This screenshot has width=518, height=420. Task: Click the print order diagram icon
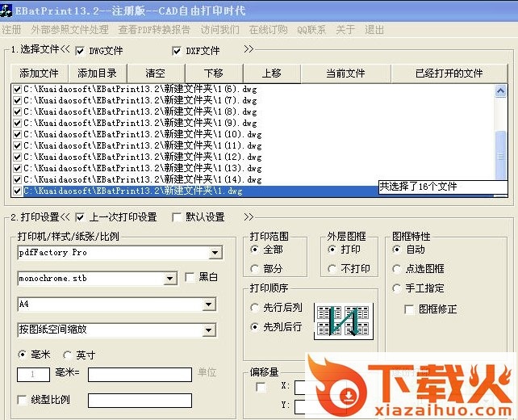coord(343,321)
